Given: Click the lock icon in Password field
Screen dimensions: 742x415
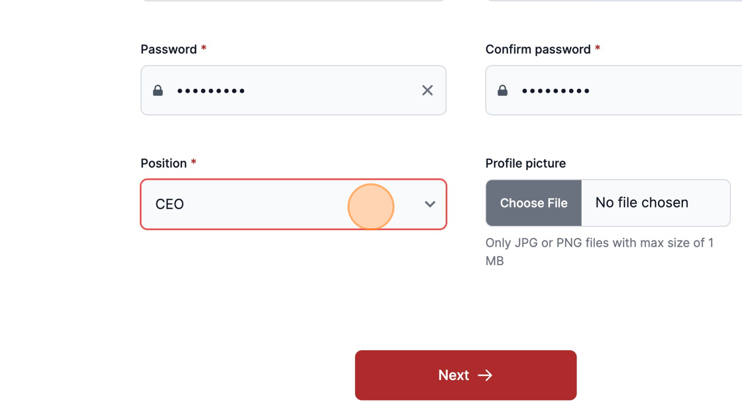Looking at the screenshot, I should pyautogui.click(x=158, y=90).
